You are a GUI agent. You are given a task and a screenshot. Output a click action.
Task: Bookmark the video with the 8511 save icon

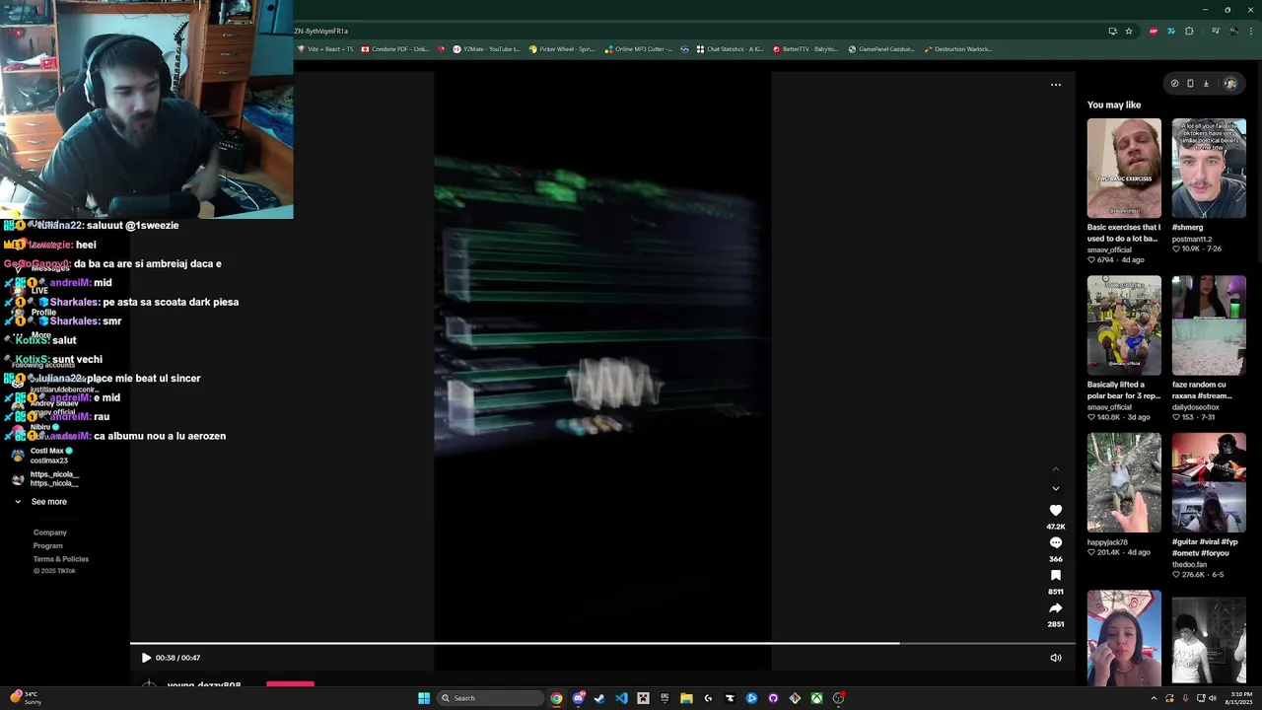(x=1055, y=575)
